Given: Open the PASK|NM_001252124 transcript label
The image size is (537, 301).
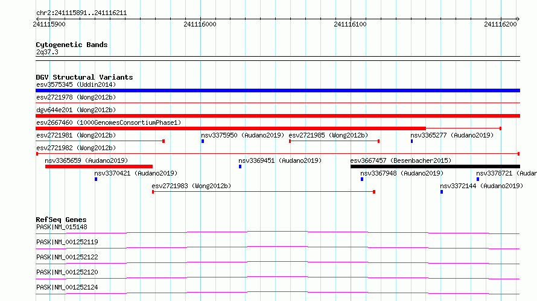Looking at the screenshot, I should point(67,287).
